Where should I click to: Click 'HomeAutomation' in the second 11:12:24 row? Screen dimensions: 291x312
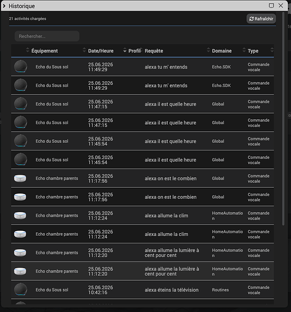coord(227,234)
